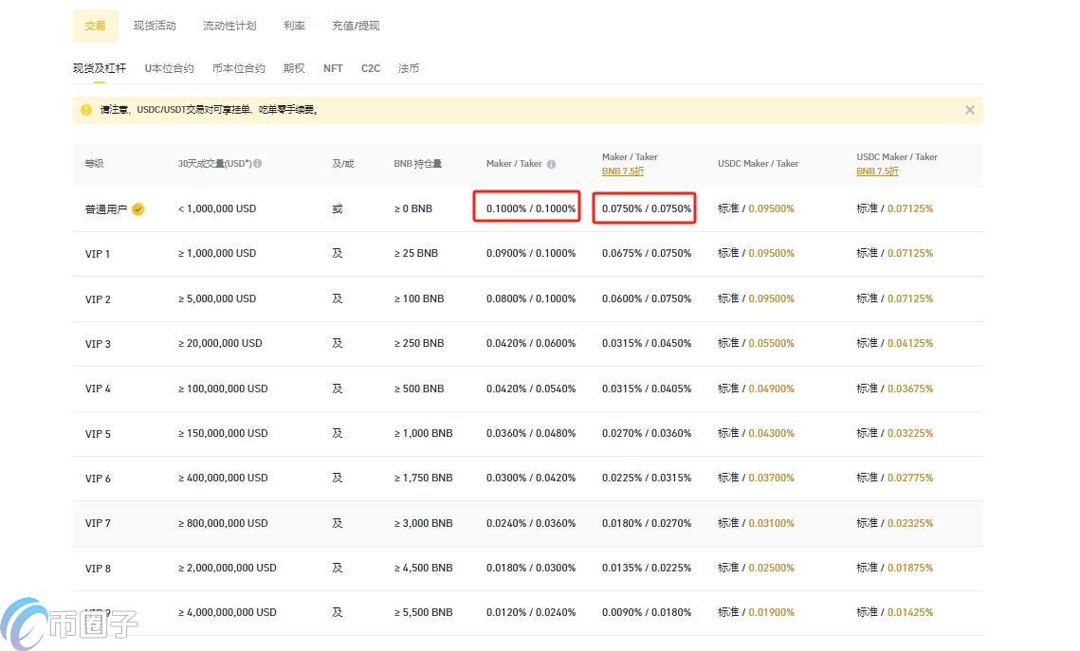
Task: Click the ≥ 5,000,000 USD volume cell
Action: click(x=217, y=298)
